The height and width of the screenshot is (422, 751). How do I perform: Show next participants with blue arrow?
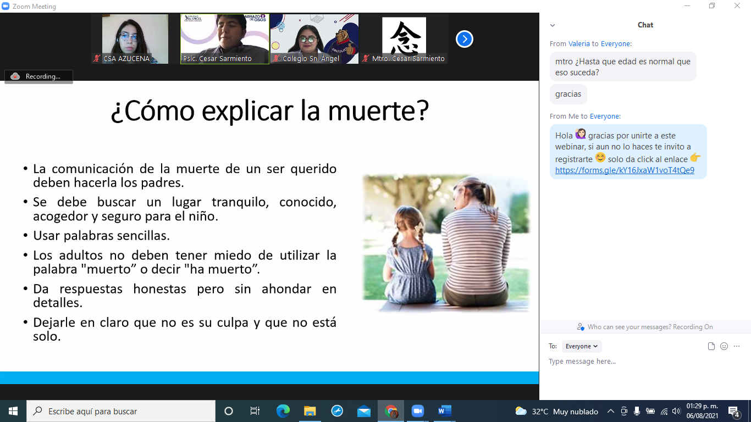pyautogui.click(x=465, y=39)
